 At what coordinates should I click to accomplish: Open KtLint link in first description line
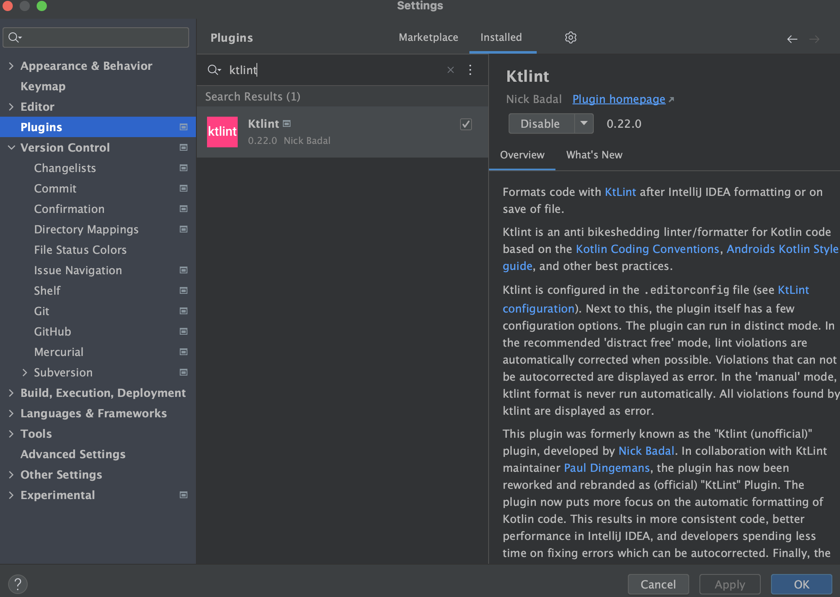[620, 192]
